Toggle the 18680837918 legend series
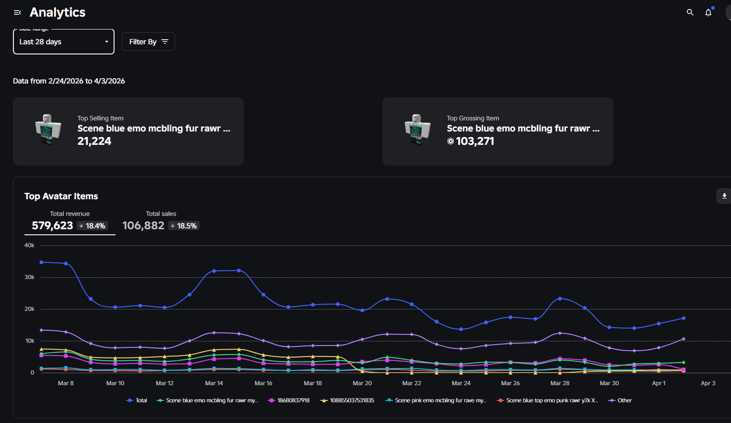This screenshot has height=423, width=731. pyautogui.click(x=290, y=400)
